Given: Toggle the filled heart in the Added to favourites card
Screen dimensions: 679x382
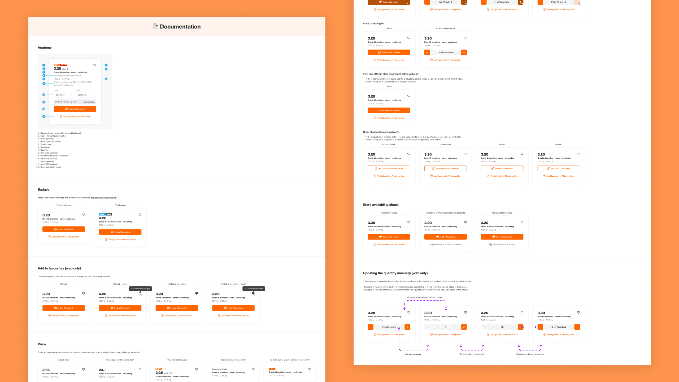Looking at the screenshot, I should 197,293.
